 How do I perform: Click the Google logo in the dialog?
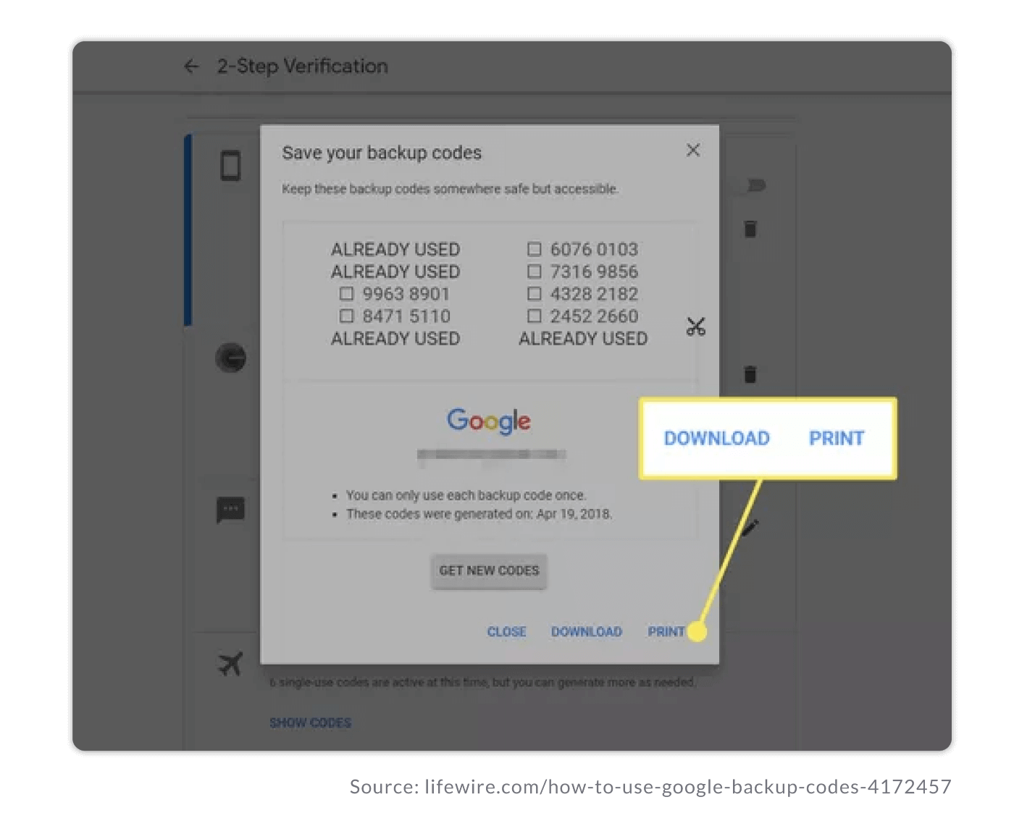488,421
